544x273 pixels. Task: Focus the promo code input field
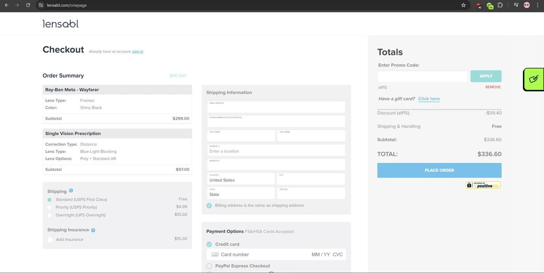[423, 76]
